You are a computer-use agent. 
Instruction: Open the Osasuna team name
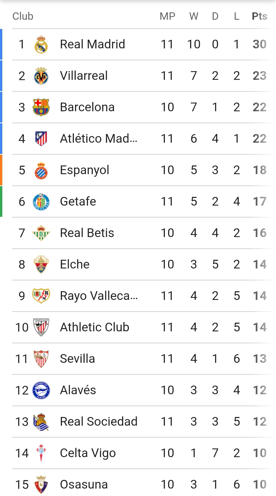pyautogui.click(x=84, y=484)
